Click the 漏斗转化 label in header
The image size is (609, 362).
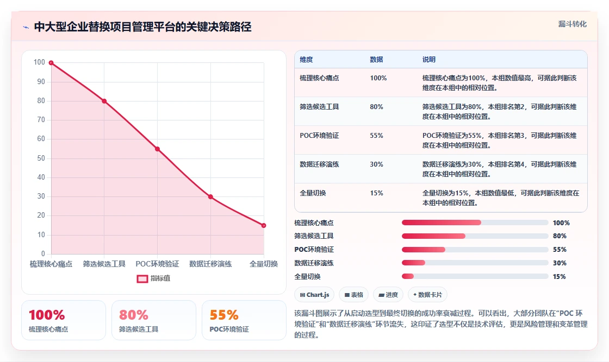[x=572, y=24]
